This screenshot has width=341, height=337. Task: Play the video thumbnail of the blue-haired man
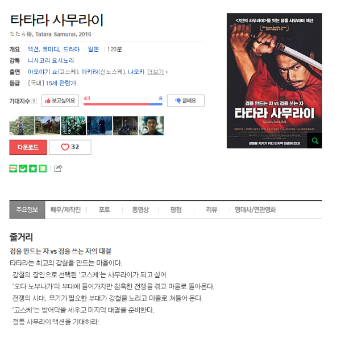click(151, 126)
